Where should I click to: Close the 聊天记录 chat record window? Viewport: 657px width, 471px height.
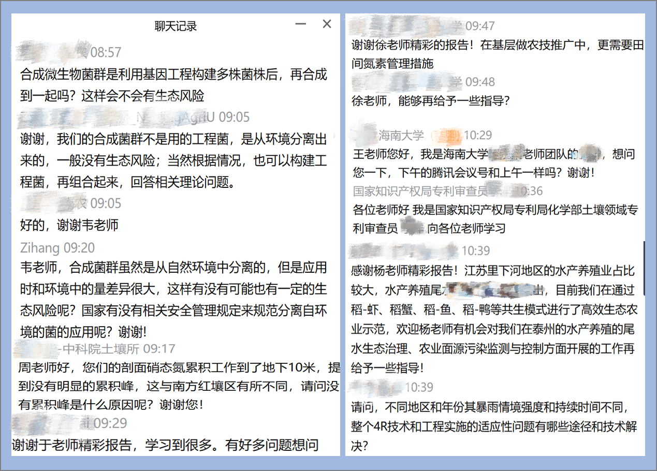point(327,24)
